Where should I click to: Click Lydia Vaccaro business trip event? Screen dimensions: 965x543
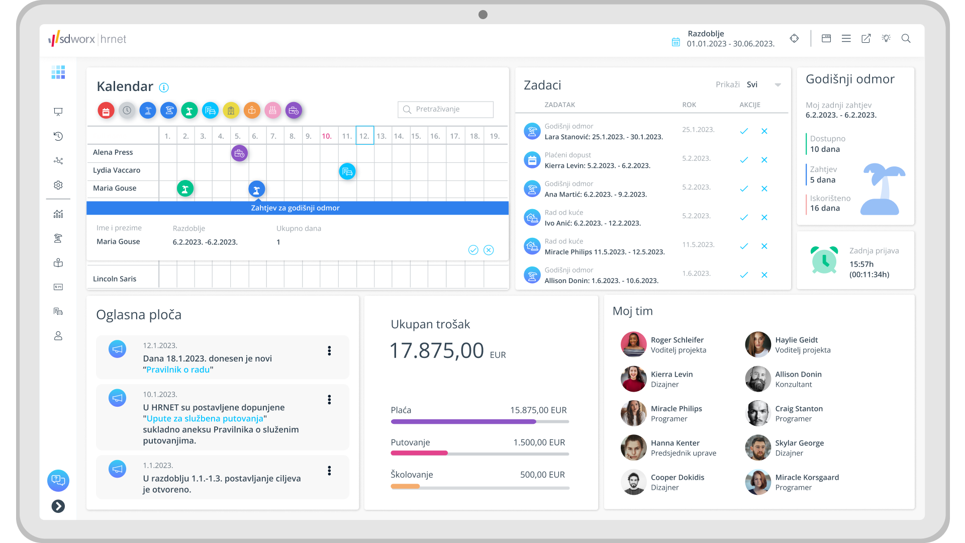pos(347,171)
